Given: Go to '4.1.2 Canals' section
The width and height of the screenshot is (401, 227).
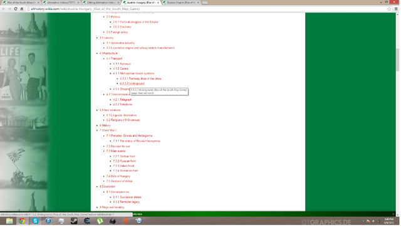Looking at the screenshot, I should [x=120, y=68].
